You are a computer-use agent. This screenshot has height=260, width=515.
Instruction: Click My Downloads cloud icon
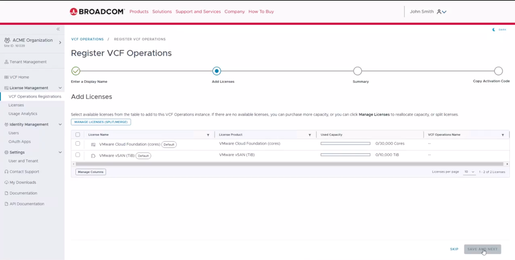tap(6, 182)
